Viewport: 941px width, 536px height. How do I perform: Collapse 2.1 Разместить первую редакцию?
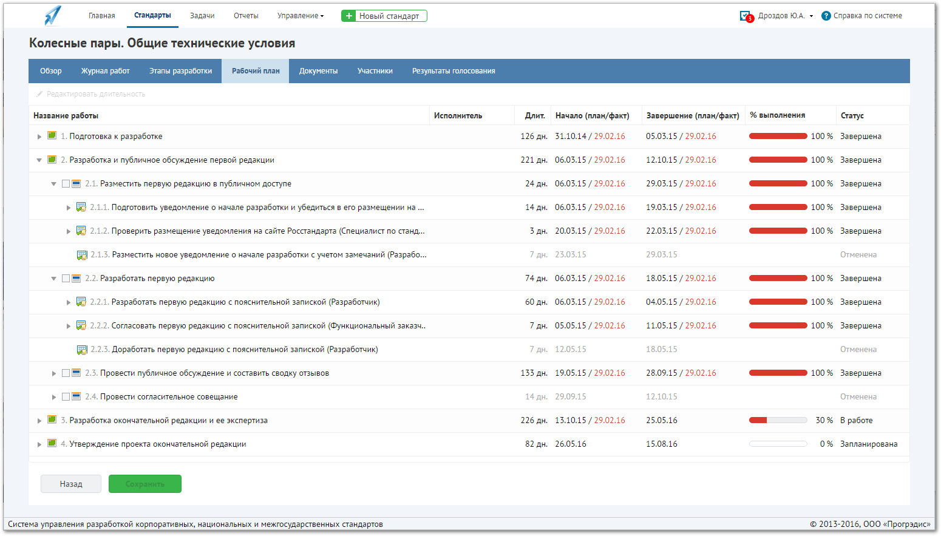tap(54, 184)
